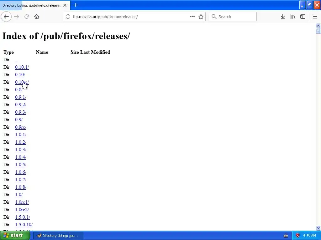Minimize the Firefox window
Screen dimensions: 321x240
(x=303, y=5)
